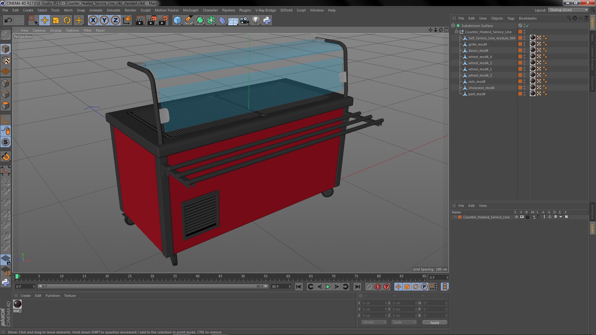
Task: Click Counter_Heated_Service_Line layer color swatch
Action: [460, 217]
